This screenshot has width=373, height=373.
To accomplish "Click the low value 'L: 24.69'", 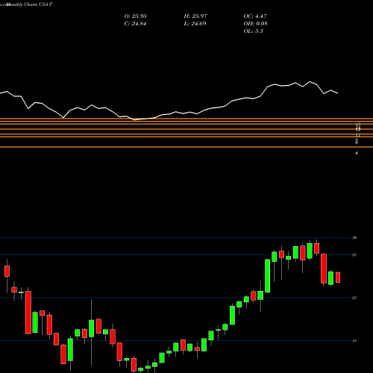I will 195,24.
